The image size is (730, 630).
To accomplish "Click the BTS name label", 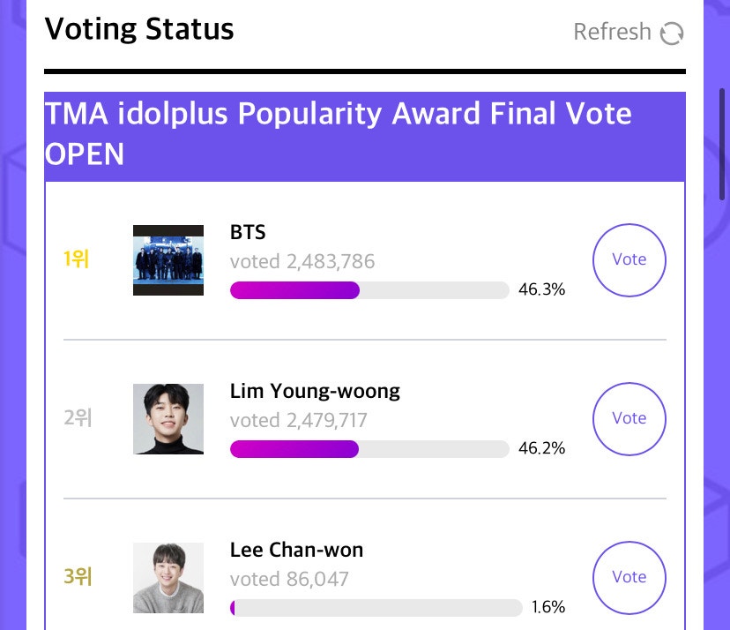I will pos(250,232).
